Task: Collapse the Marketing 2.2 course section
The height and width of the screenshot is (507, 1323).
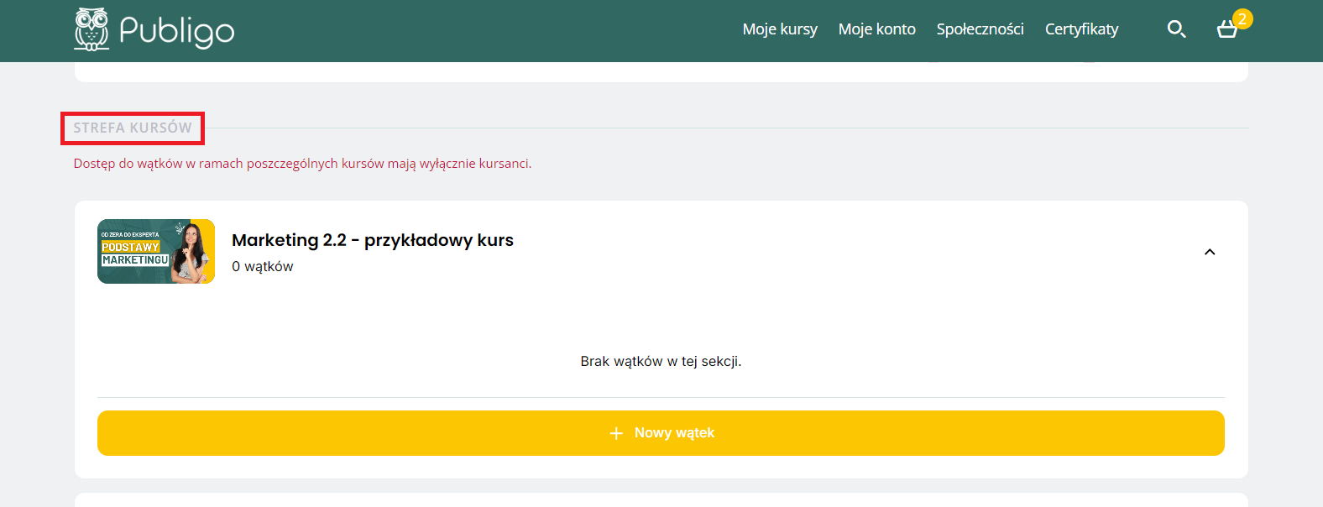Action: 1209,252
